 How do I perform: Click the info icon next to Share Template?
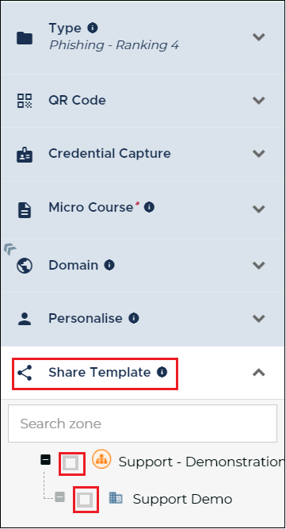pos(162,372)
